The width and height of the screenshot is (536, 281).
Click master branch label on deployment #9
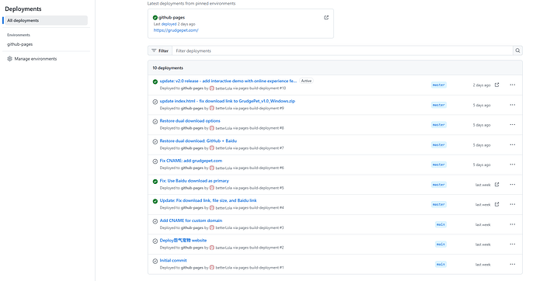pyautogui.click(x=439, y=105)
